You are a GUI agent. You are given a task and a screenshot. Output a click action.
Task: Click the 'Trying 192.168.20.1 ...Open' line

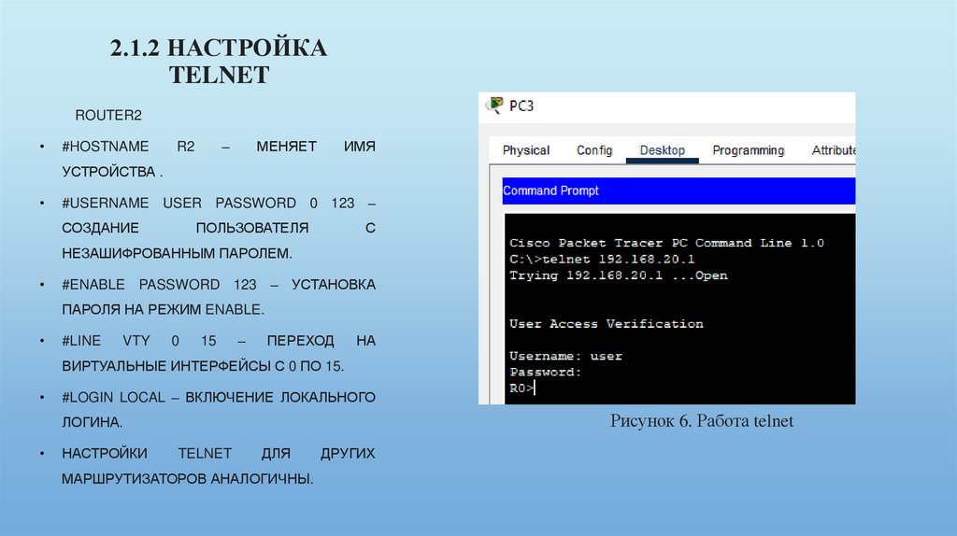coord(619,275)
